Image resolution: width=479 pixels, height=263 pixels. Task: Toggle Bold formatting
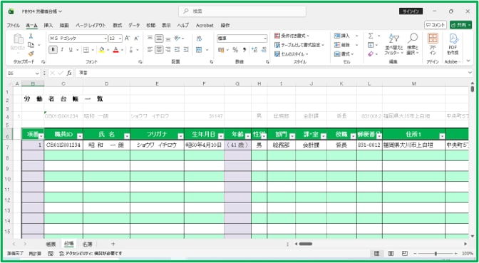tap(53, 49)
